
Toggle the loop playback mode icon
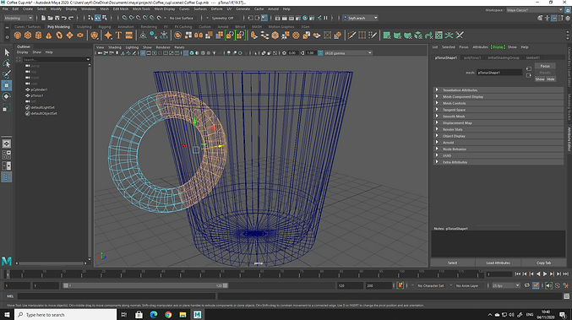[x=527, y=285]
